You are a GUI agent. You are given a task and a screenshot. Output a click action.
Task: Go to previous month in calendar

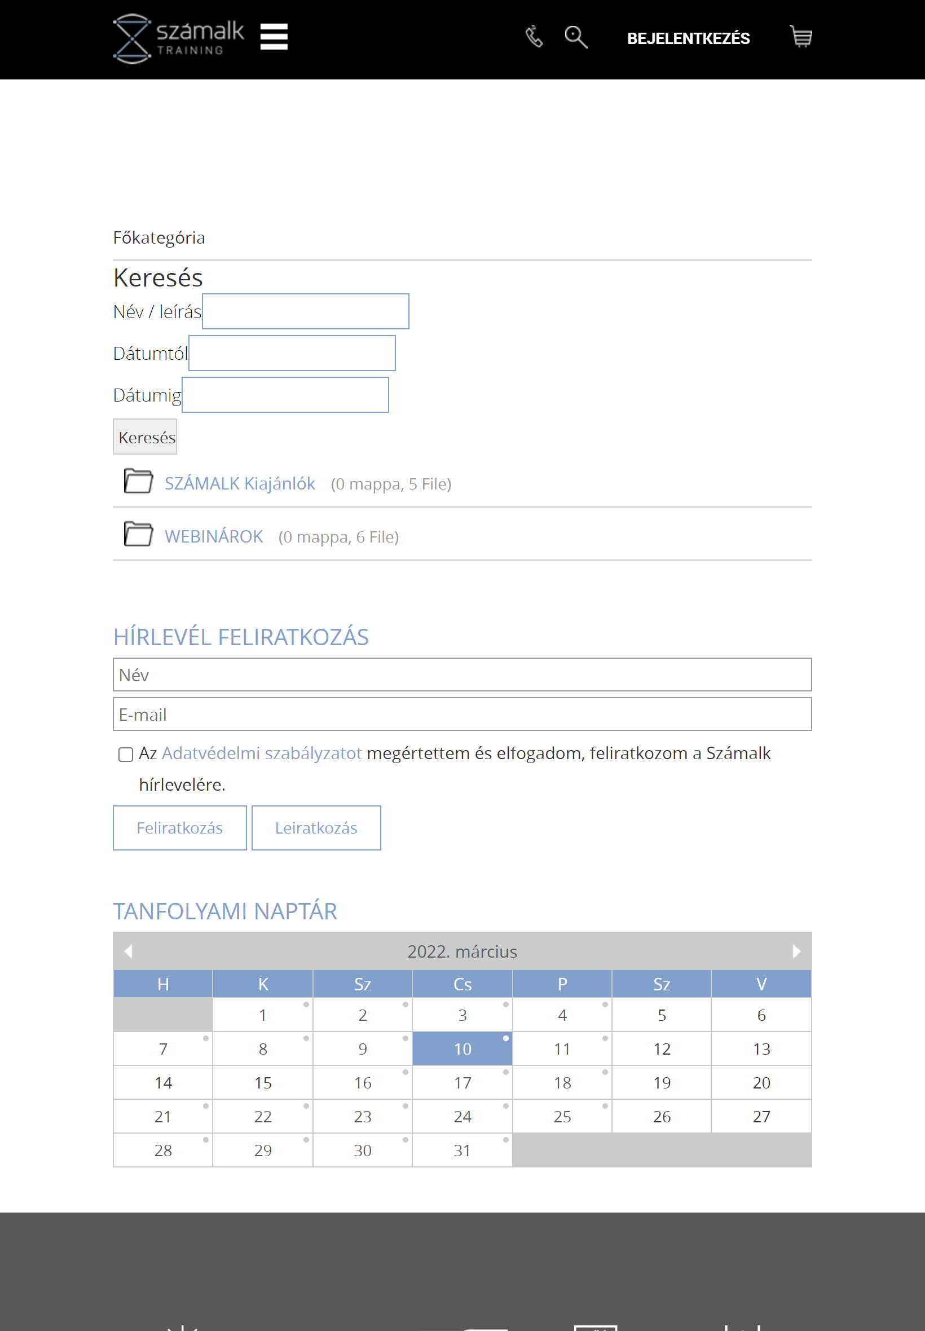pos(129,951)
